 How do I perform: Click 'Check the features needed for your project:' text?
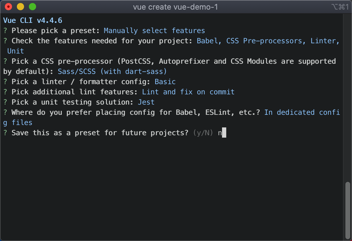coord(102,41)
